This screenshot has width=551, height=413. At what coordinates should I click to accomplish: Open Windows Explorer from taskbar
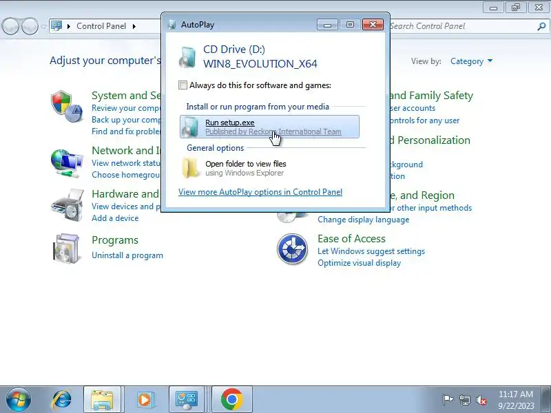[102, 399]
